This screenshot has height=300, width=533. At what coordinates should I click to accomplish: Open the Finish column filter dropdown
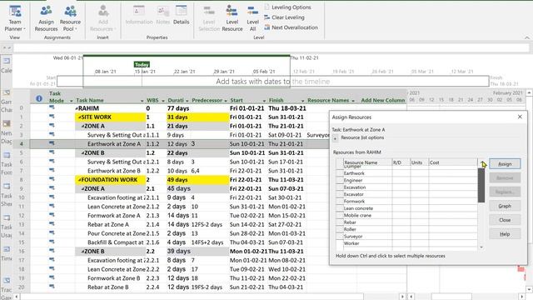coord(302,101)
